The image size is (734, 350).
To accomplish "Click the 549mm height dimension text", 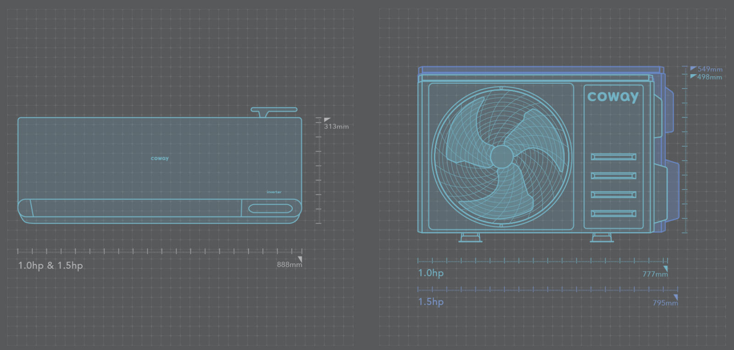I will [x=710, y=69].
